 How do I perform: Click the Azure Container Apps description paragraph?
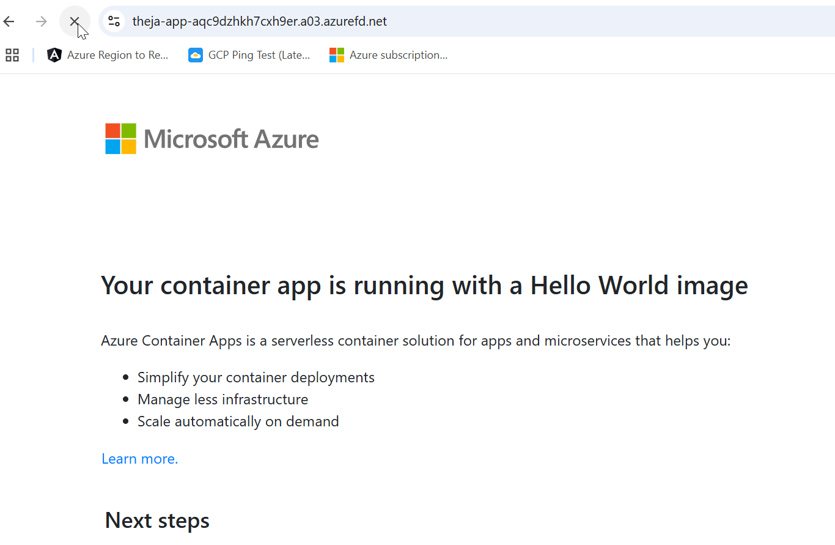(416, 341)
